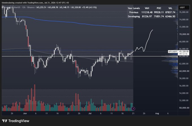
Task: Click the volume profile histogram beside price axis
Action: click(x=174, y=61)
